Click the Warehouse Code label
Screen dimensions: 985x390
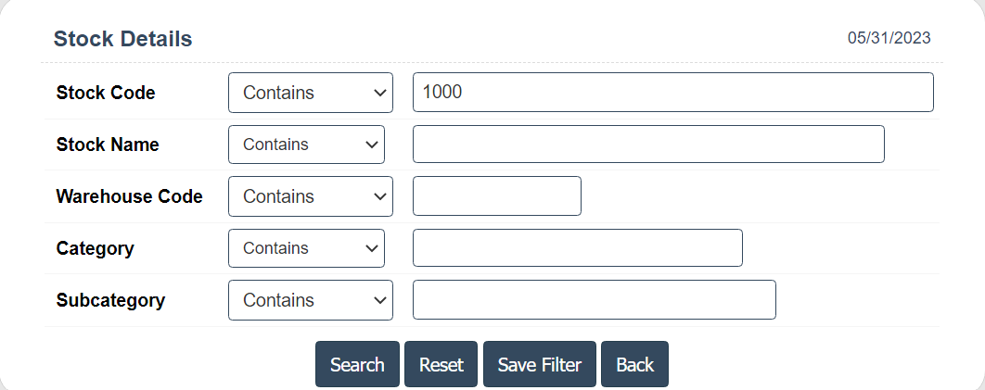[x=129, y=196]
